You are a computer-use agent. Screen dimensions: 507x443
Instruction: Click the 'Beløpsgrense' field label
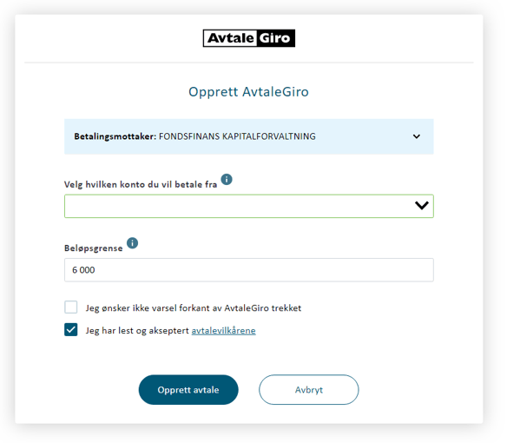point(94,248)
